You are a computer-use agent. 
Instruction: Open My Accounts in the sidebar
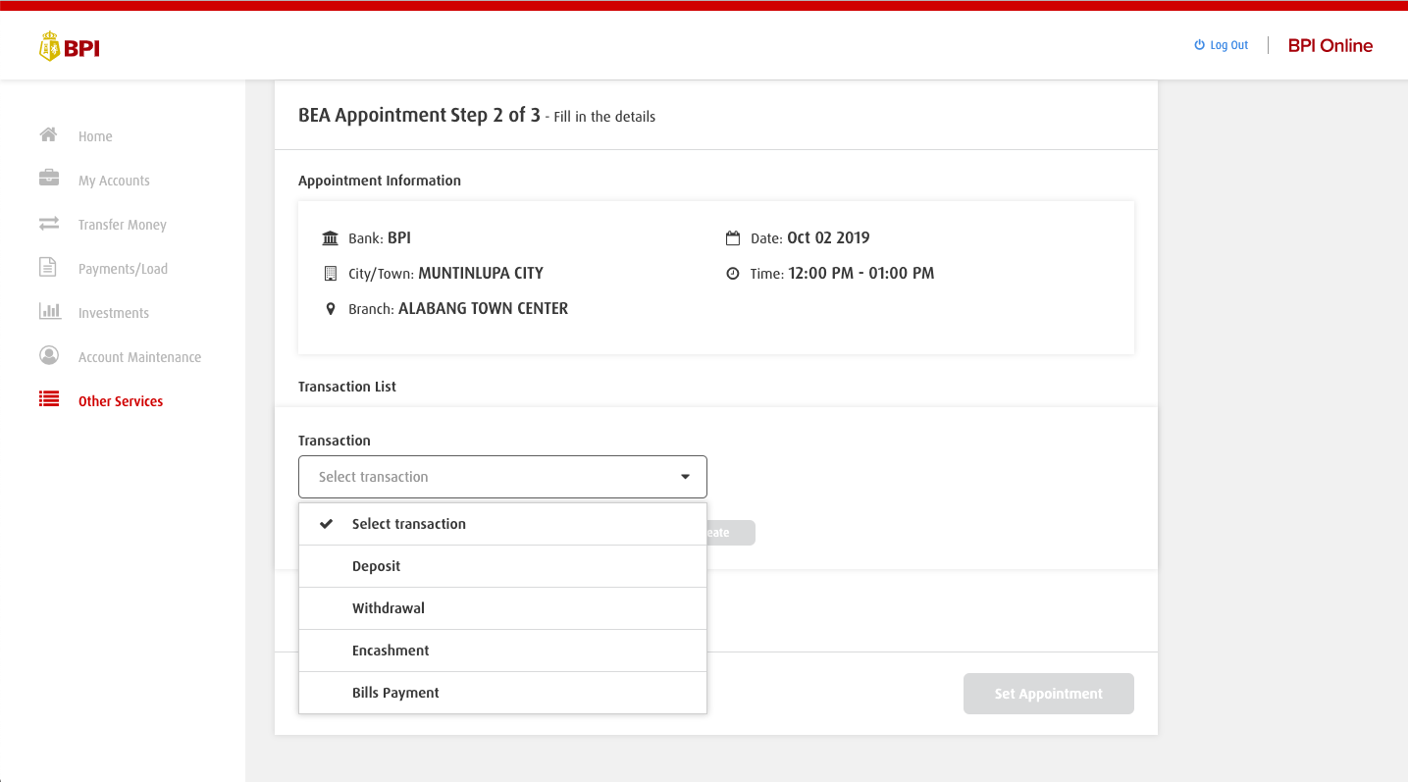coord(114,181)
